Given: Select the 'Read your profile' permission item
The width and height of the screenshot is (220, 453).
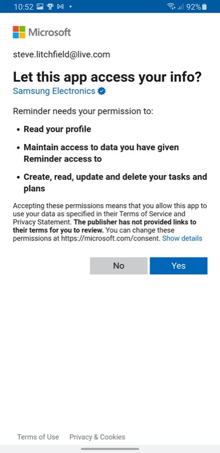Looking at the screenshot, I should (57, 129).
